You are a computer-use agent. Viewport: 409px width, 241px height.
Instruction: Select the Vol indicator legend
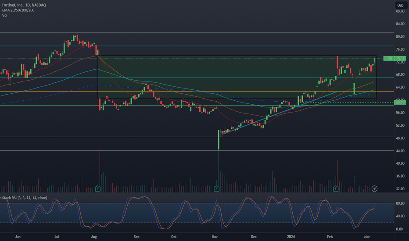coord(5,15)
